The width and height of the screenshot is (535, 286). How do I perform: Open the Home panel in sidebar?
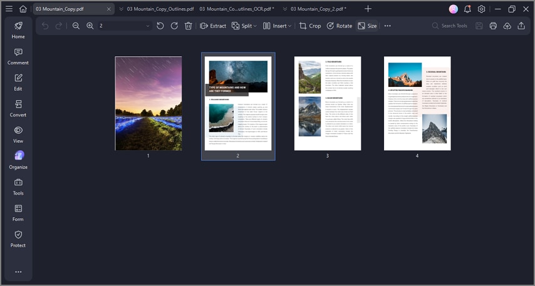pyautogui.click(x=18, y=30)
